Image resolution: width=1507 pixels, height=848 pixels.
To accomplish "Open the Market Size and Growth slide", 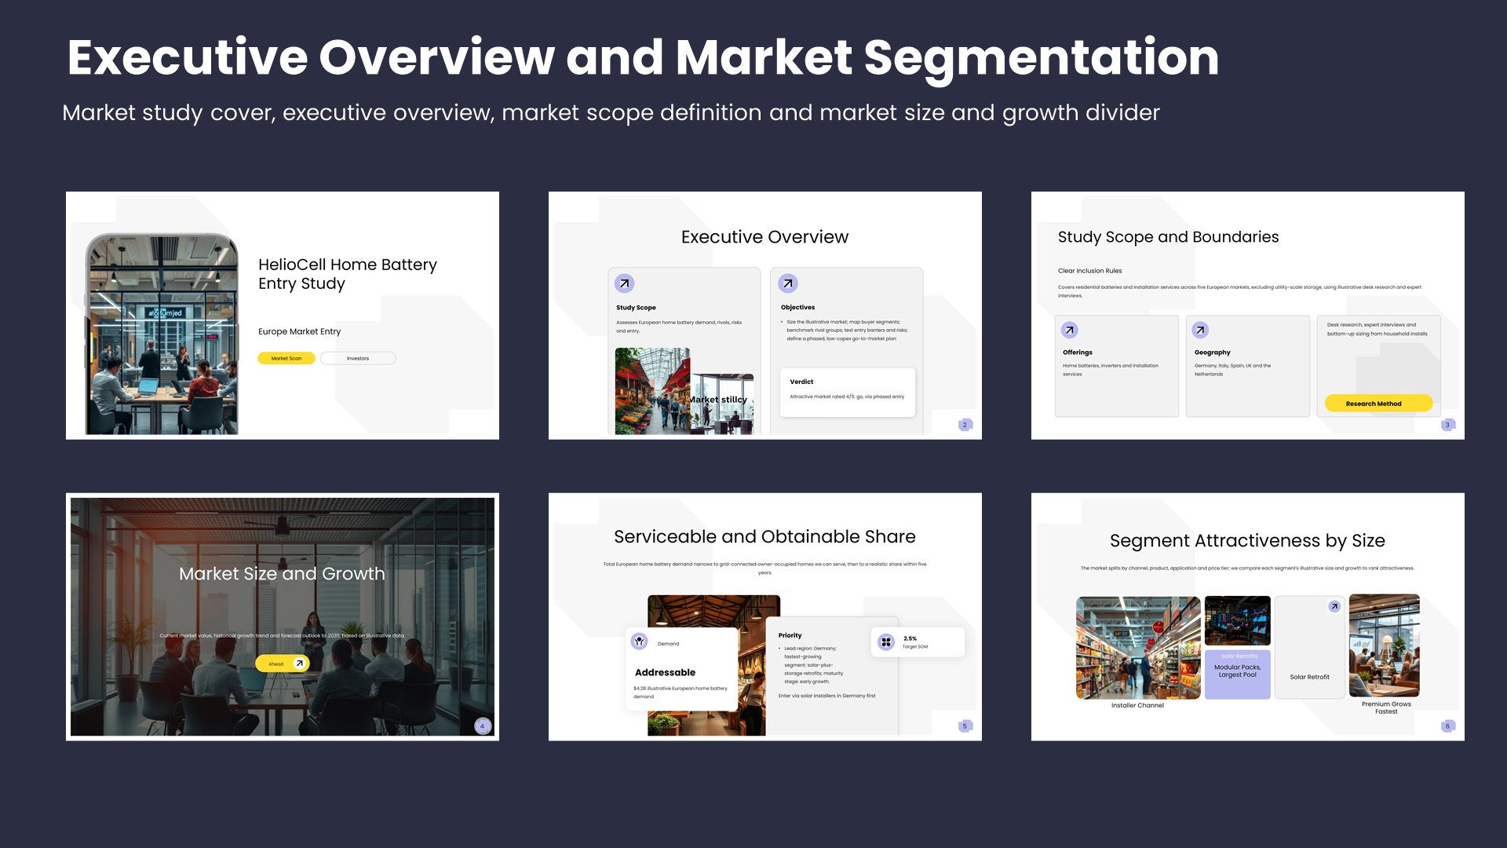I will [x=283, y=617].
